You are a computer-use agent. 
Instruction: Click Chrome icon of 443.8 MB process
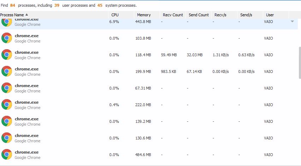click(6, 22)
